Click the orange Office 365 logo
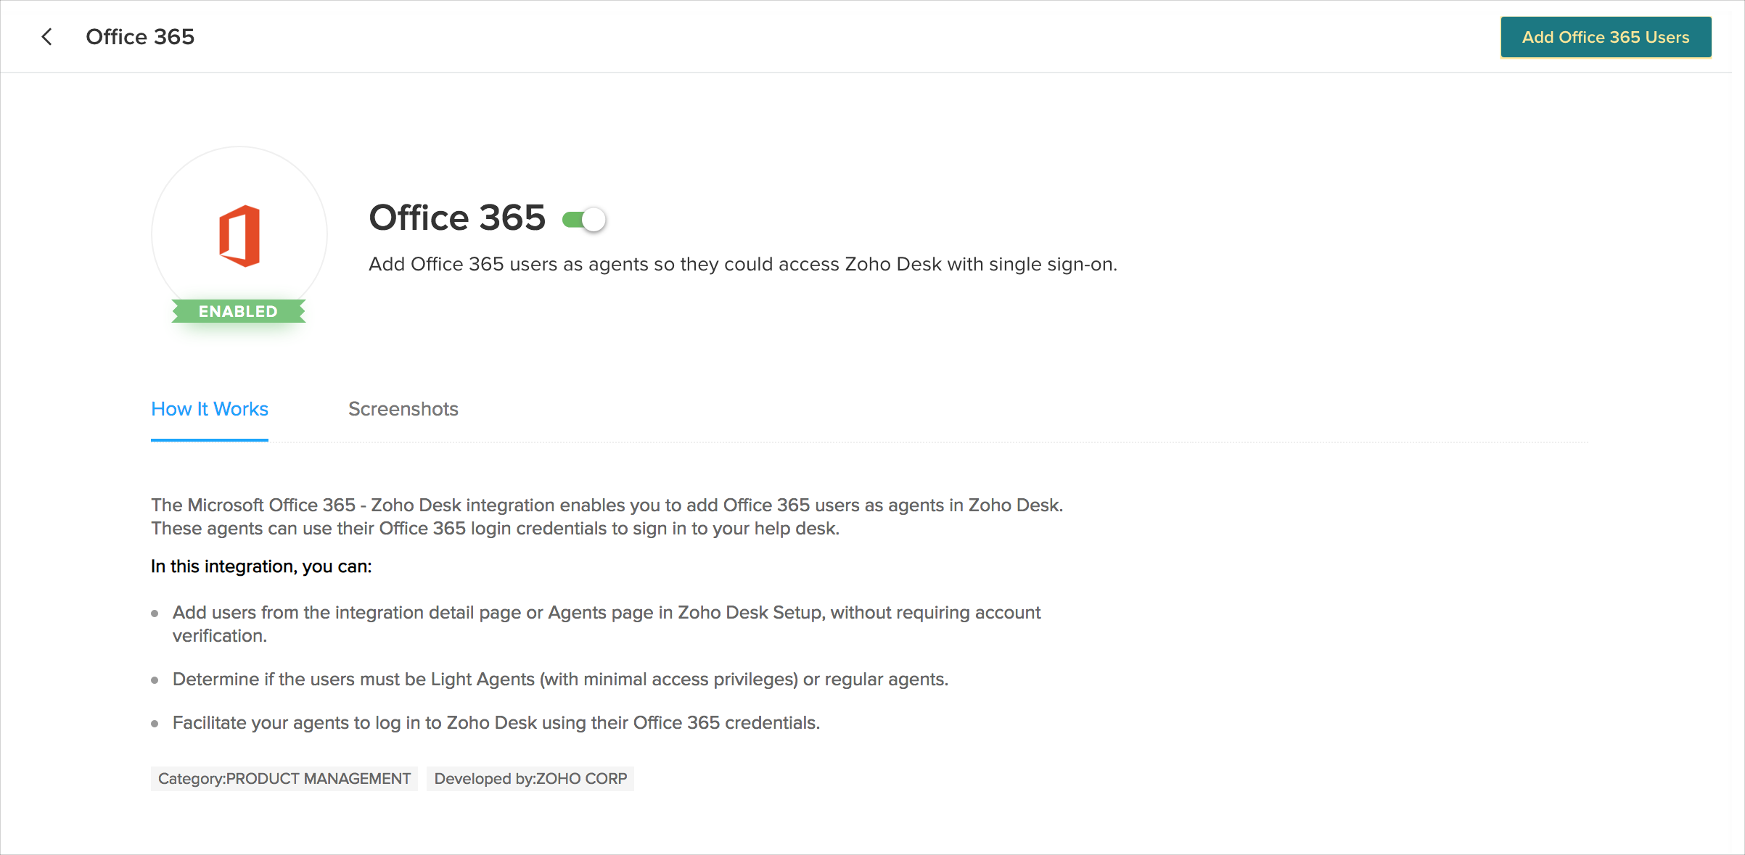 pos(239,236)
